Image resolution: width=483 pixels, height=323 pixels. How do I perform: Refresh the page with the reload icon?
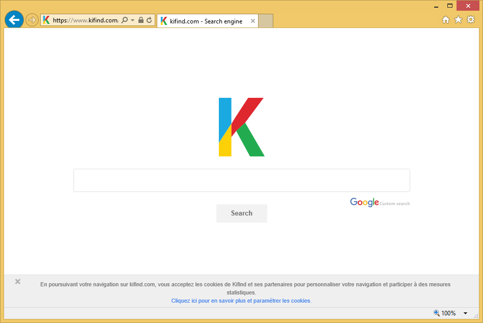[x=149, y=20]
